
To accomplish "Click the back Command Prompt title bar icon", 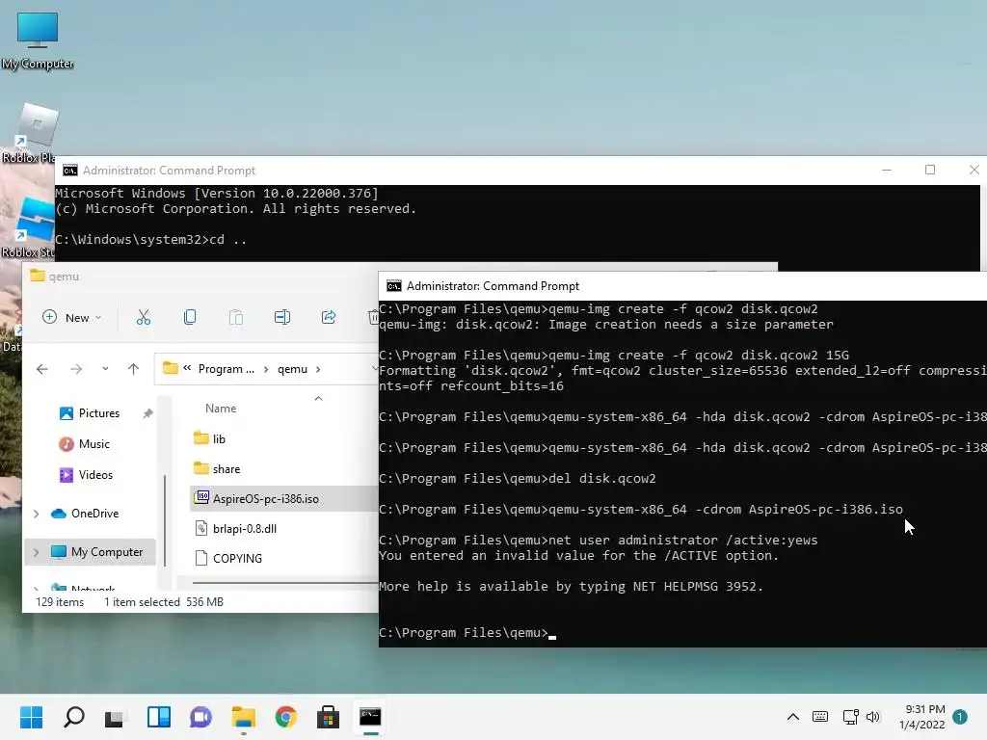I will point(69,171).
